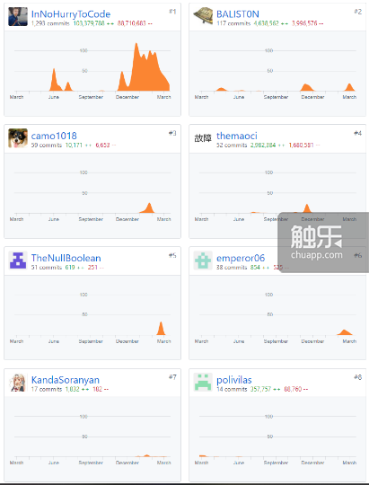
Task: View polivilas's 14 commits
Action: (x=232, y=389)
